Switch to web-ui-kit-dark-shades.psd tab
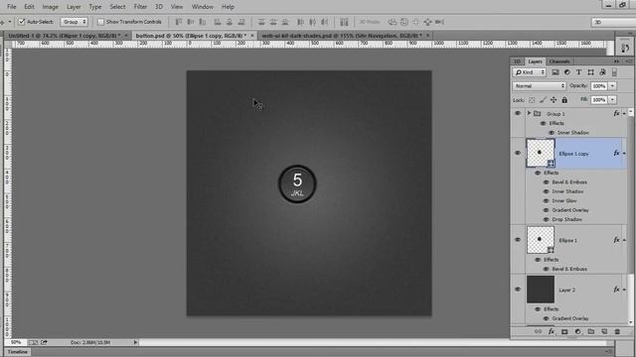The width and height of the screenshot is (636, 357). (345, 36)
